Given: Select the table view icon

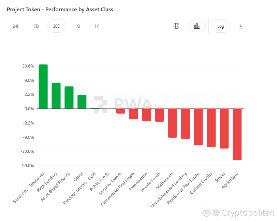Looking at the screenshot, I should point(176,26).
